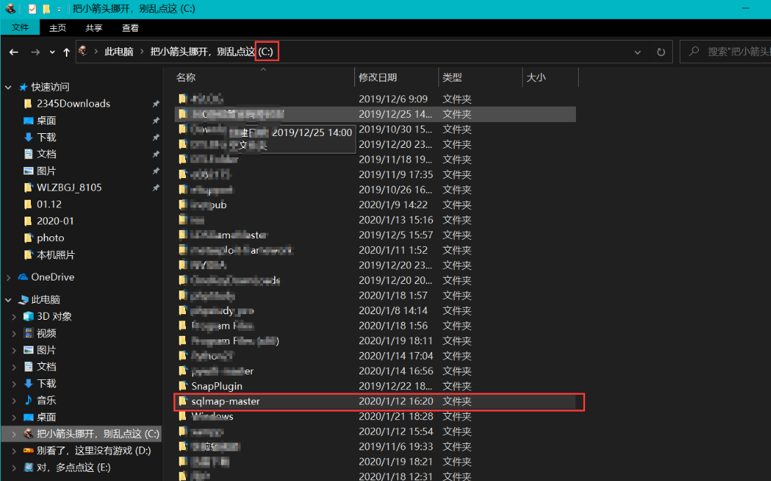Select 视频 under 此电脑
This screenshot has width=771, height=481.
tap(46, 333)
